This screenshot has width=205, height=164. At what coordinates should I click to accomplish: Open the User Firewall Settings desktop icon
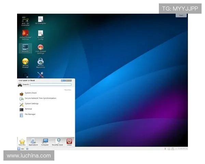40,48
